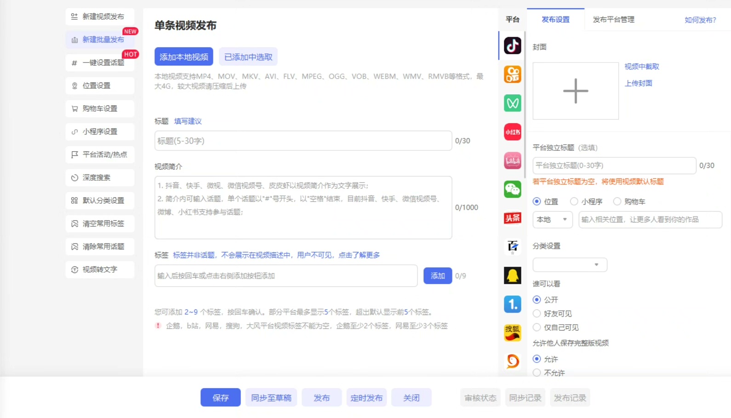
Task: Open 视频转文字 in the sidebar
Action: coord(100,269)
